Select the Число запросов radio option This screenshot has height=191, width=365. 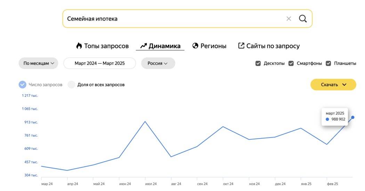(x=23, y=85)
